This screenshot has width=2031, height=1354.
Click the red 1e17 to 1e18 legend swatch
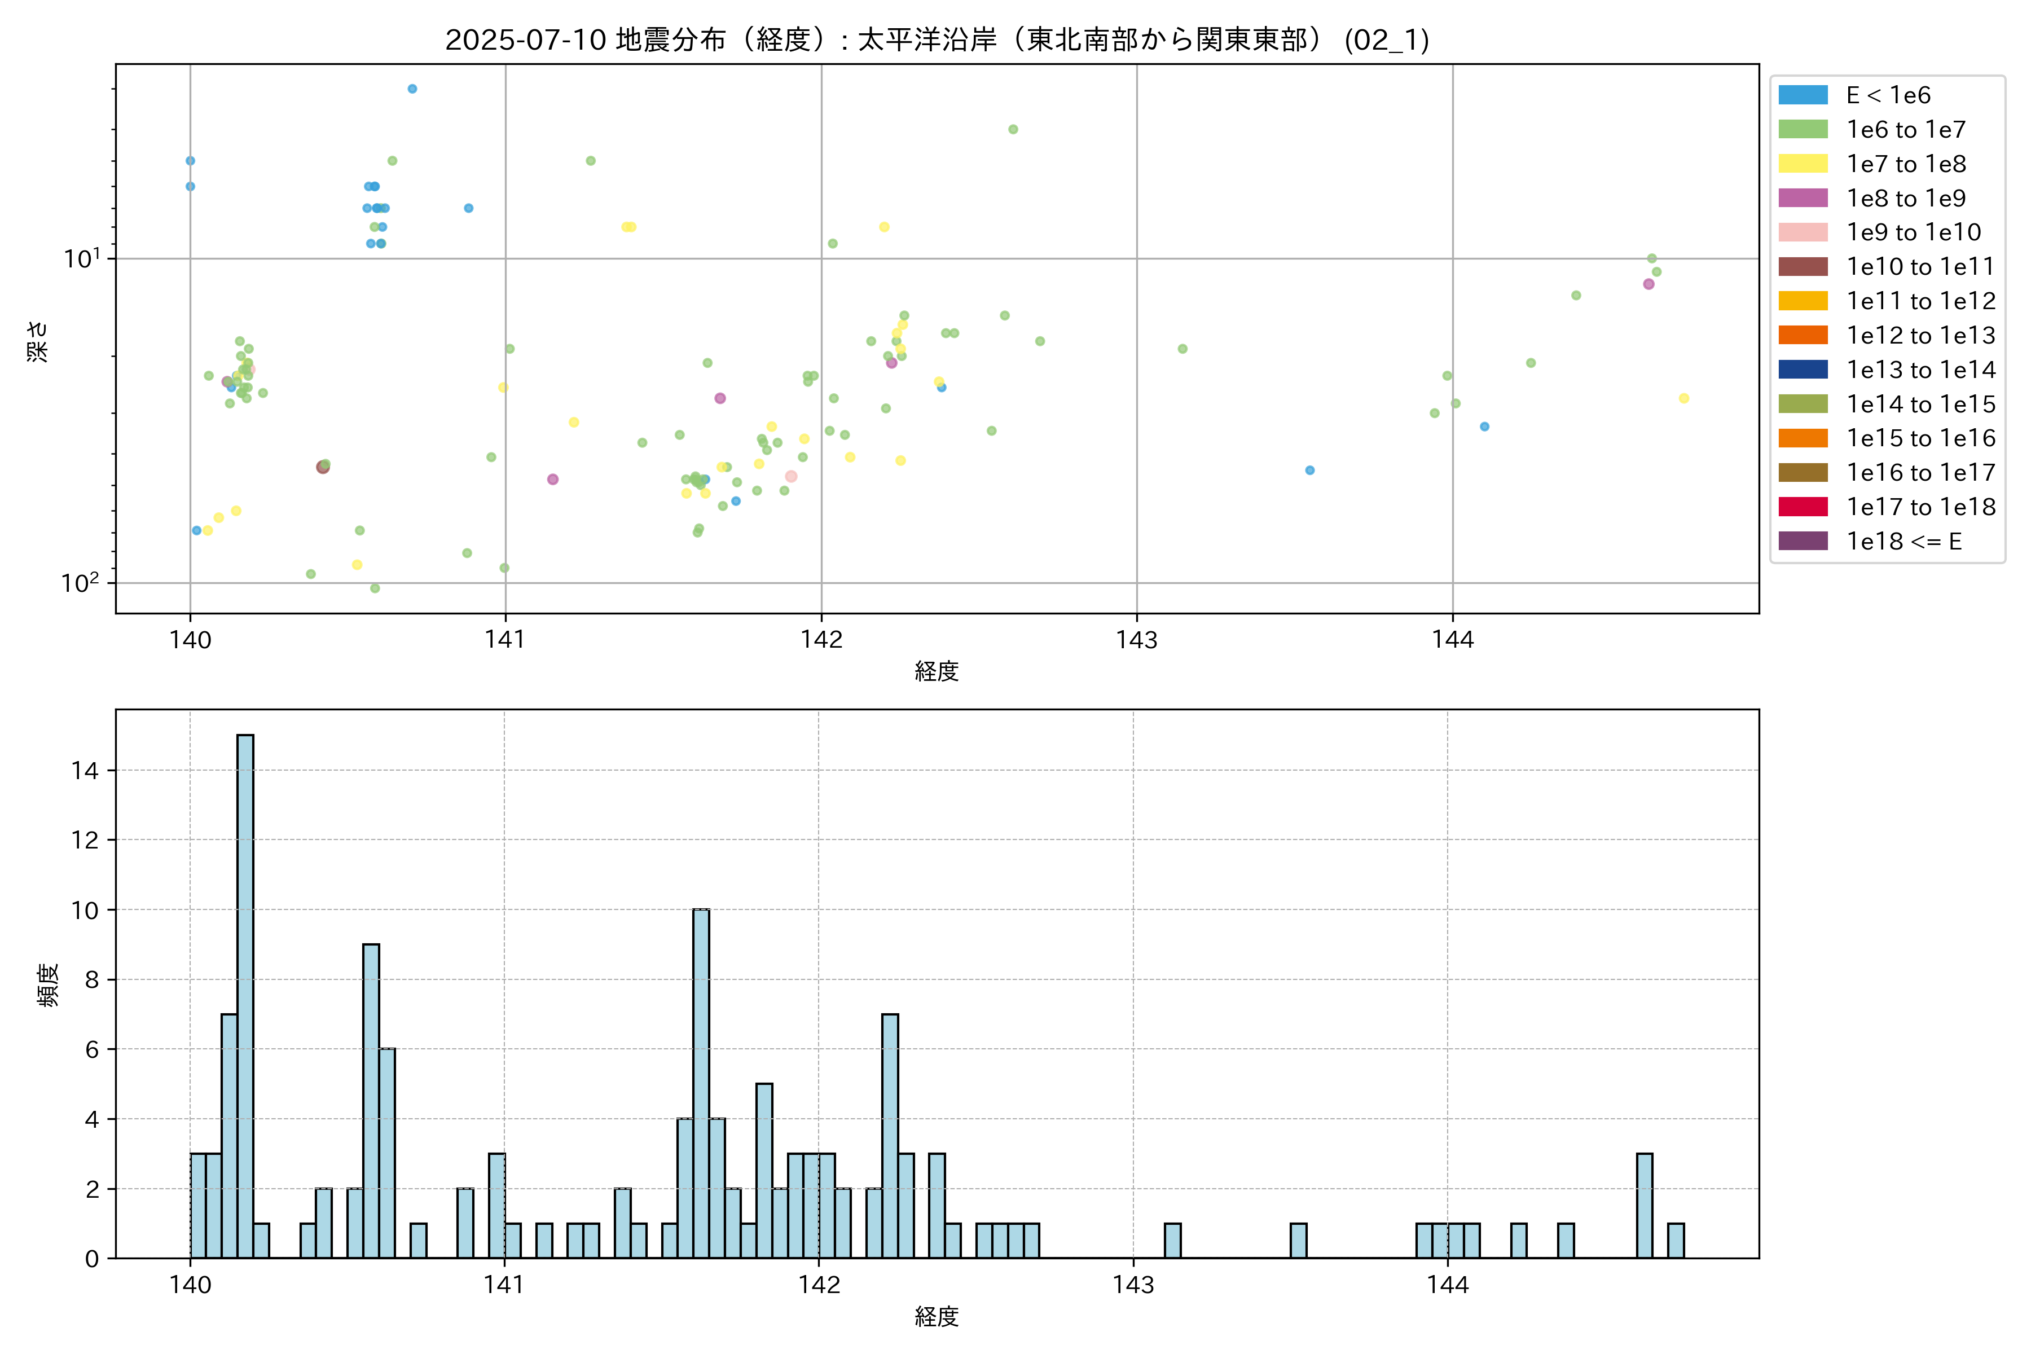click(x=1802, y=507)
